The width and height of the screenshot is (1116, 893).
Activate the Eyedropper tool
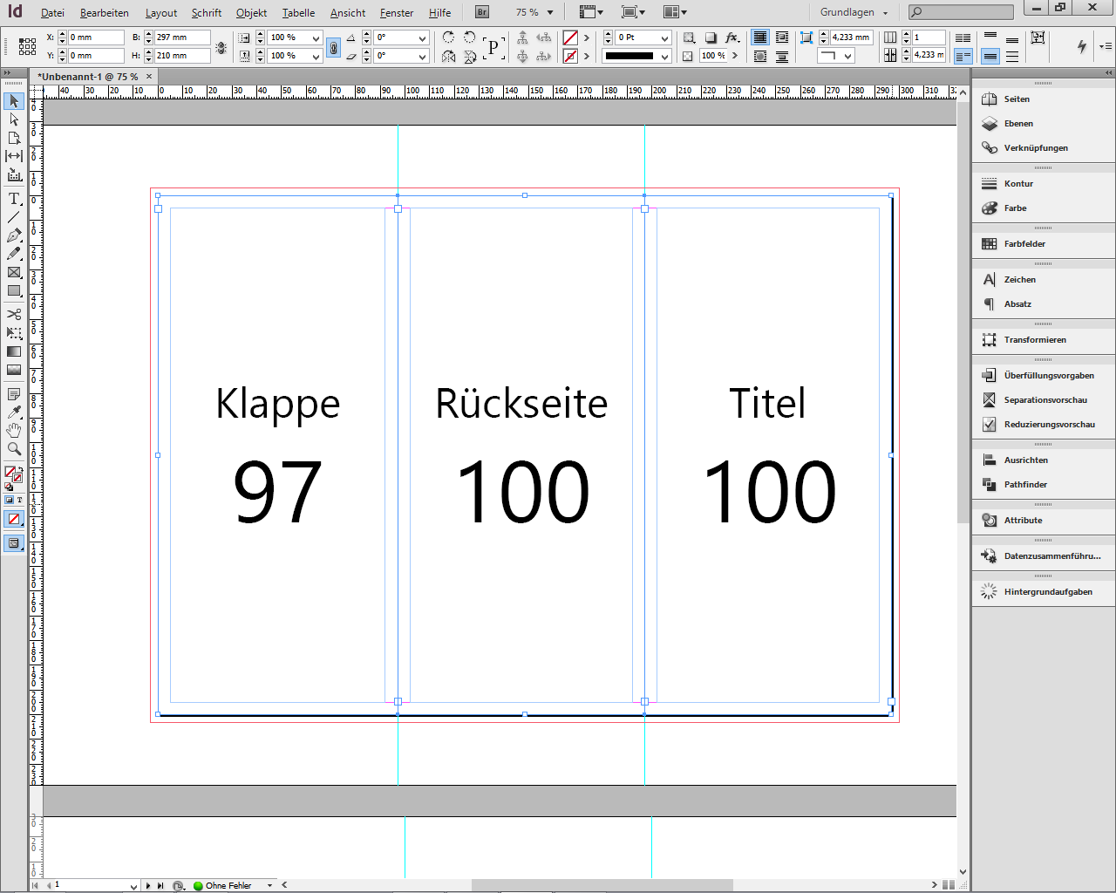(14, 412)
